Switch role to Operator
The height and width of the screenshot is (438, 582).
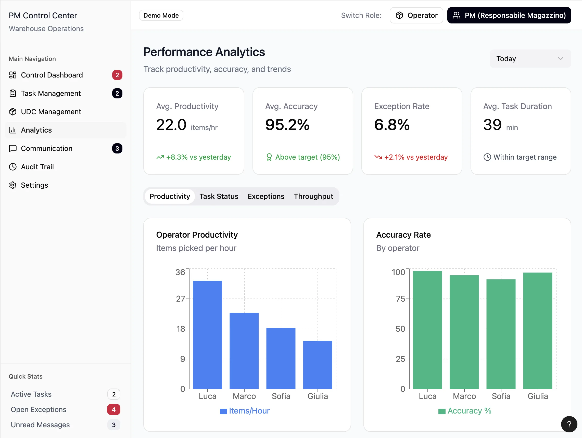click(416, 15)
